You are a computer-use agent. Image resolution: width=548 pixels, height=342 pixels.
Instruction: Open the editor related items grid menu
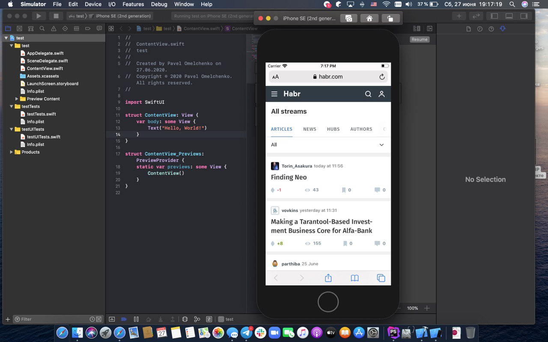pyautogui.click(x=111, y=29)
